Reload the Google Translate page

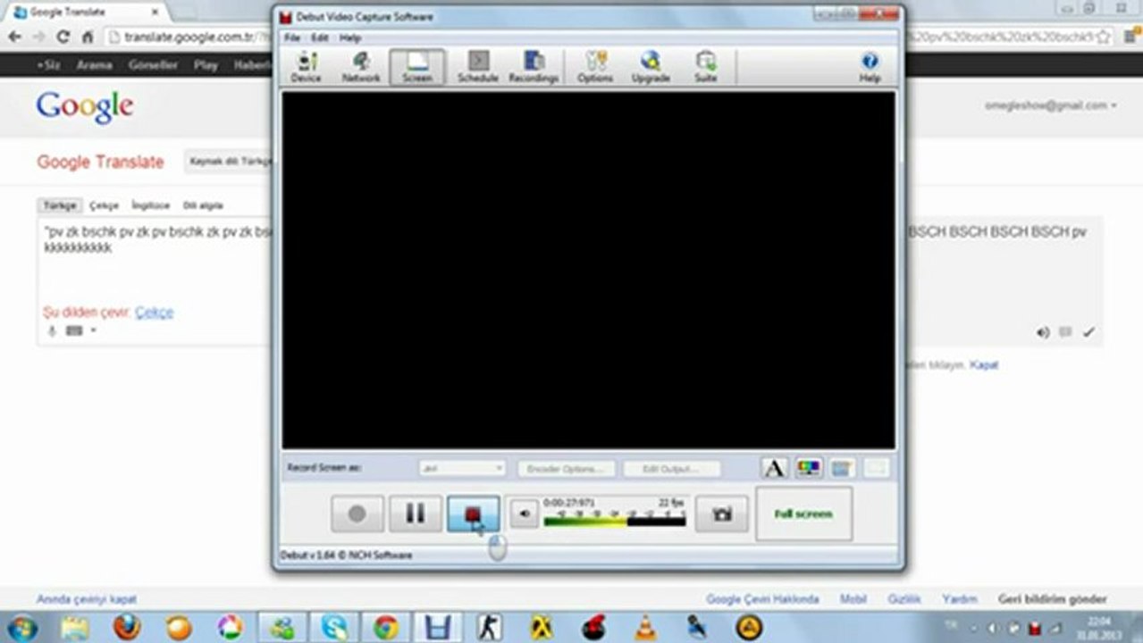pos(63,37)
